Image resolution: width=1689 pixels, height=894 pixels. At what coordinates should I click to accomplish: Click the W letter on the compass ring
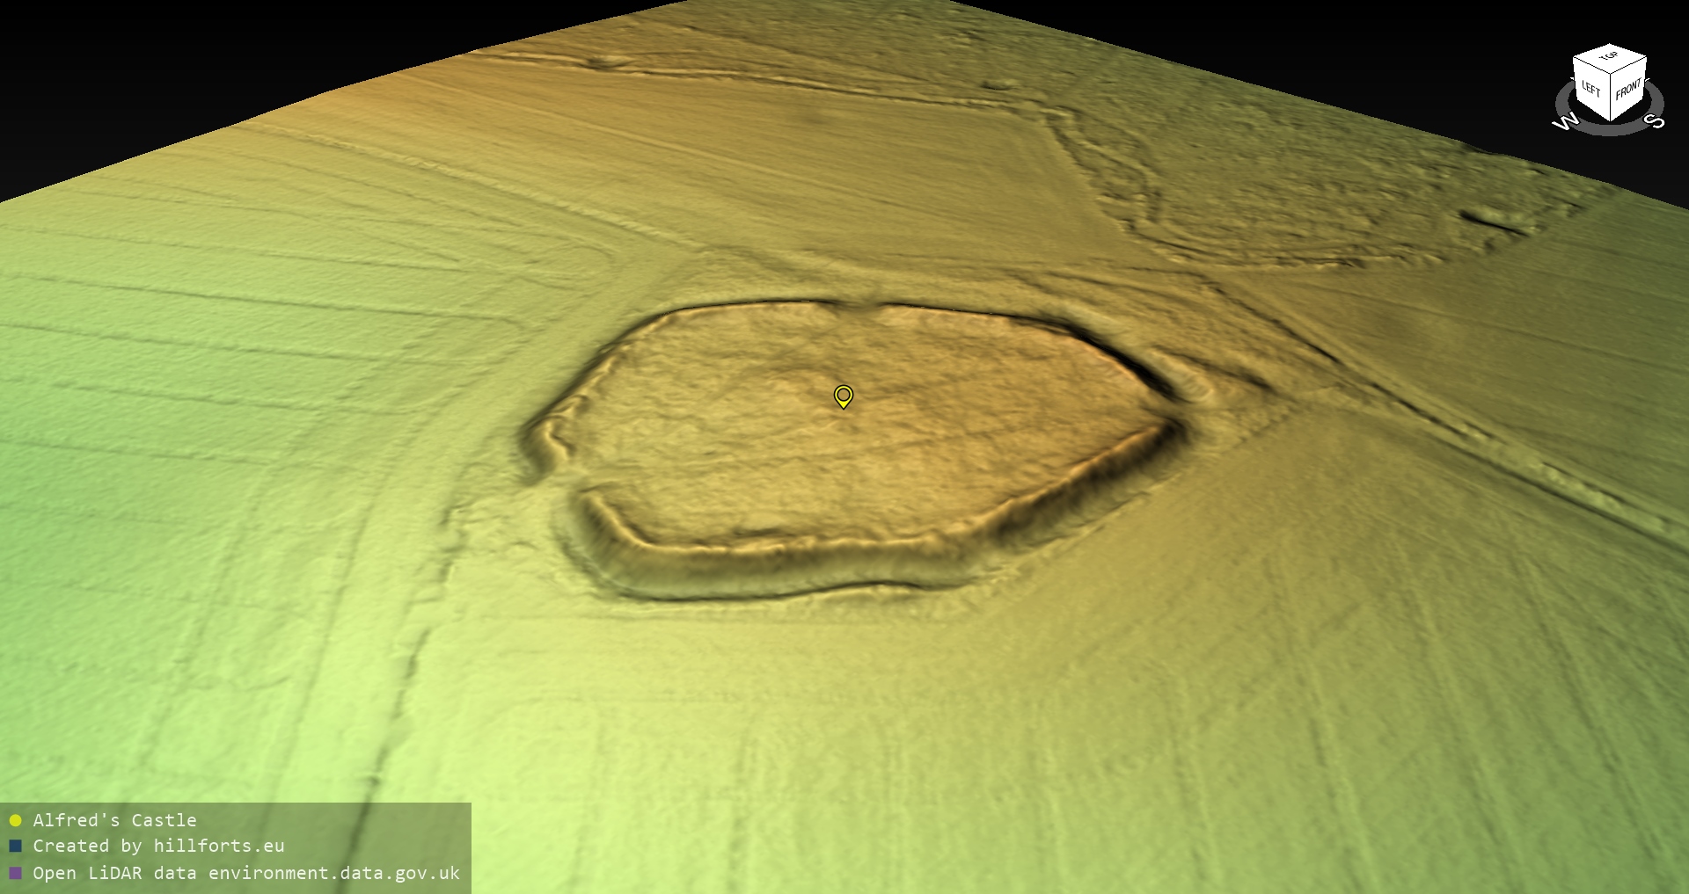click(x=1566, y=122)
